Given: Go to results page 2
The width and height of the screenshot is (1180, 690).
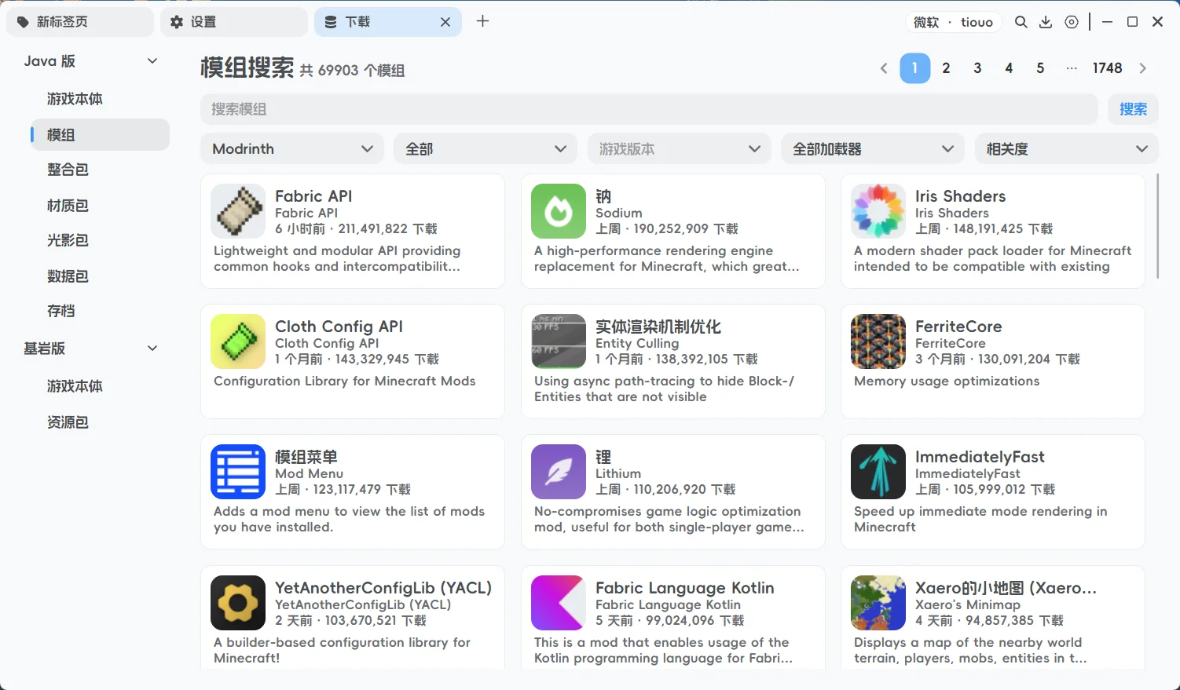Looking at the screenshot, I should [946, 68].
